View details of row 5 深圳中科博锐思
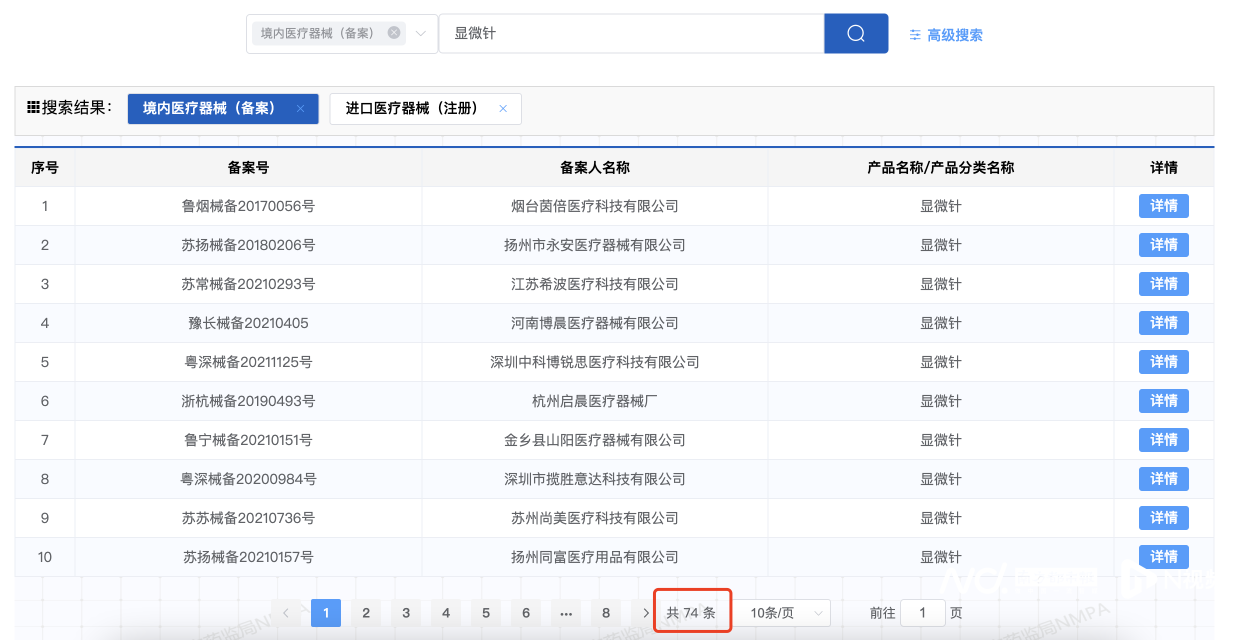This screenshot has width=1249, height=640. (1163, 362)
